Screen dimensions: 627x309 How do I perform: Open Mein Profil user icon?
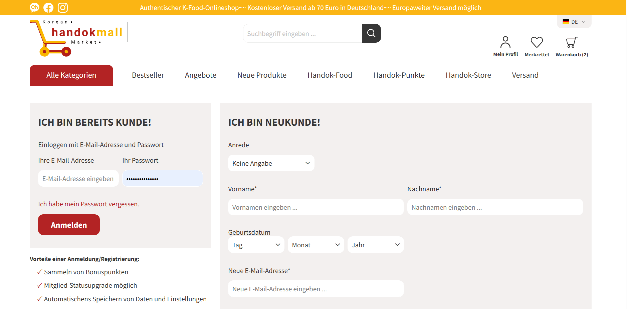pos(505,42)
